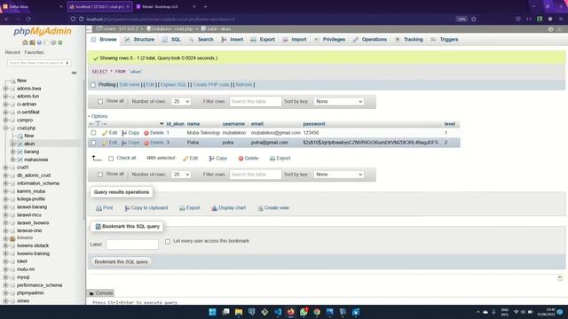
Task: Open upper Sort by key dropdown
Action: [x=338, y=102]
